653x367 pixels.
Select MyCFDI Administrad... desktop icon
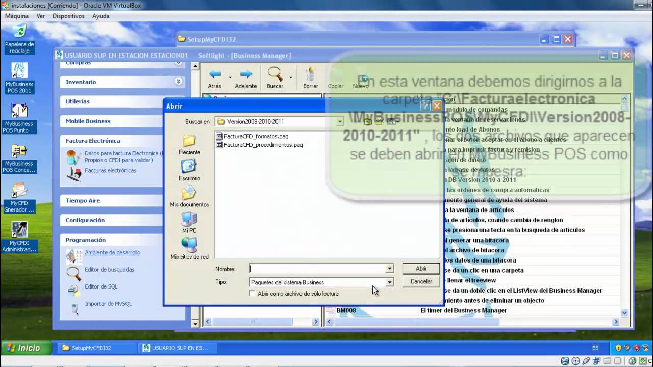[x=19, y=237]
